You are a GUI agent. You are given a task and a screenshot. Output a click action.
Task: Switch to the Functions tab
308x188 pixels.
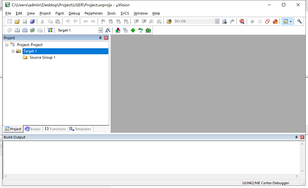[x=55, y=129]
